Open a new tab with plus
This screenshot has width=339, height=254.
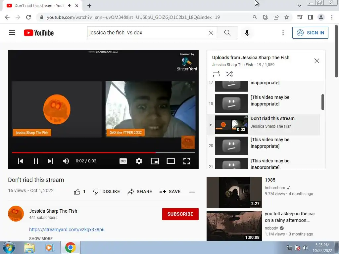(89, 6)
